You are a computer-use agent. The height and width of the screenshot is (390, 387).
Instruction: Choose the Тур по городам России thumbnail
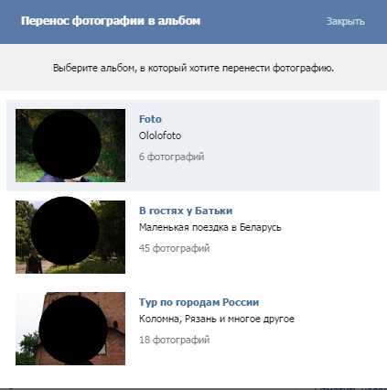tap(70, 329)
